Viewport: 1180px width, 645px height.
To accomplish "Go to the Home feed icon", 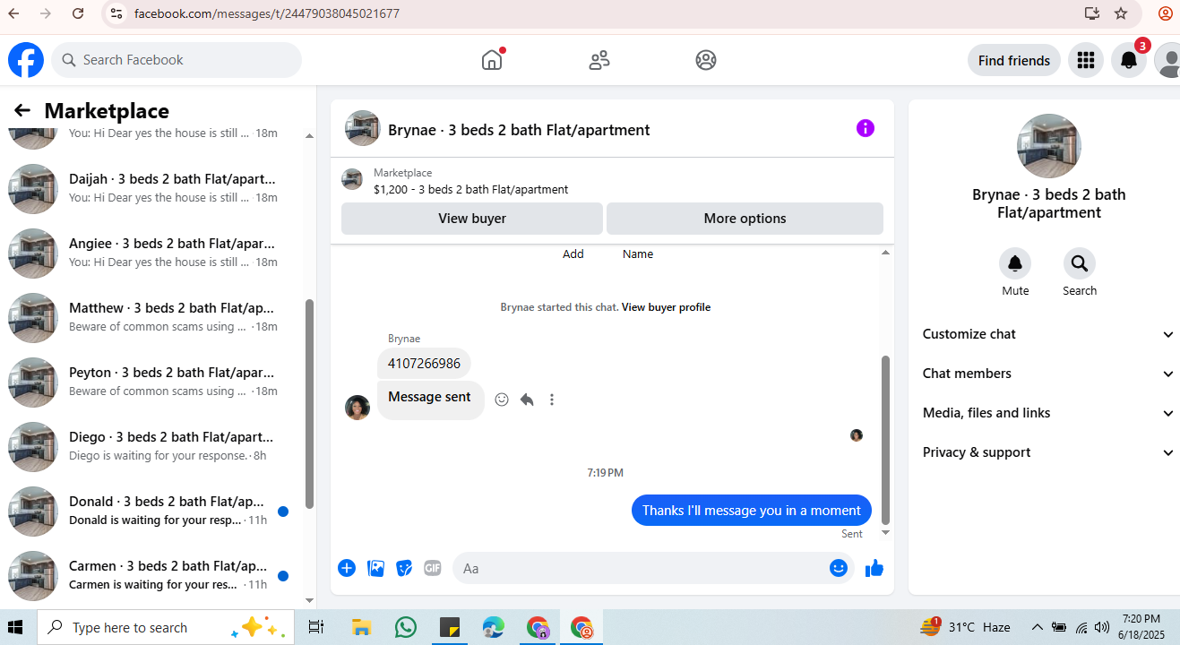I will 492,60.
